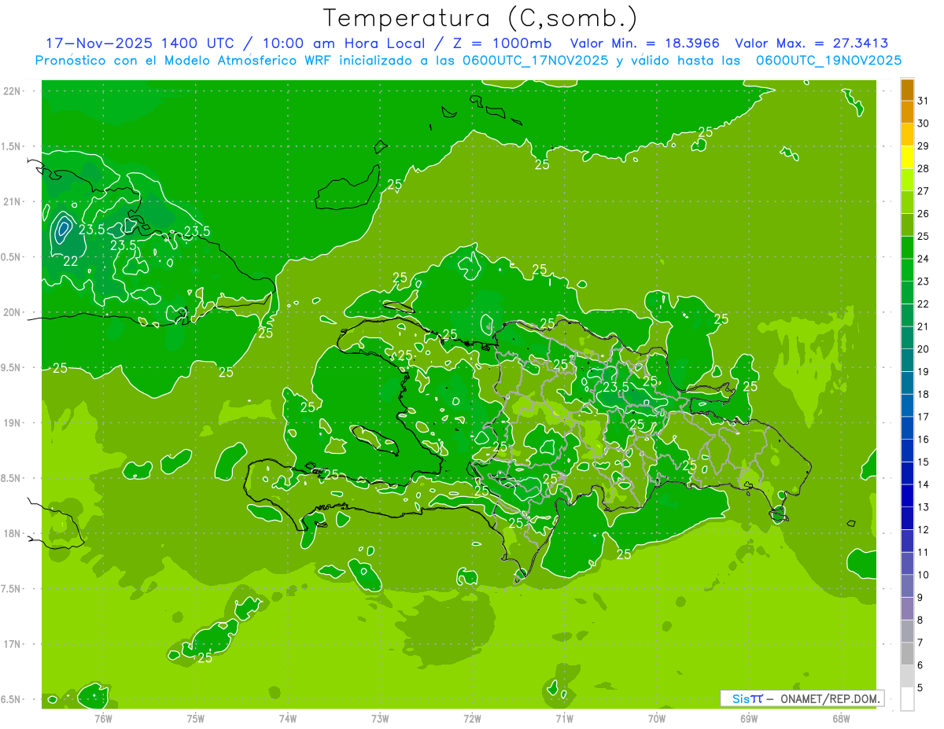The height and width of the screenshot is (729, 944).
Task: Click the white swatch below color scale label 5
Action: [x=907, y=699]
